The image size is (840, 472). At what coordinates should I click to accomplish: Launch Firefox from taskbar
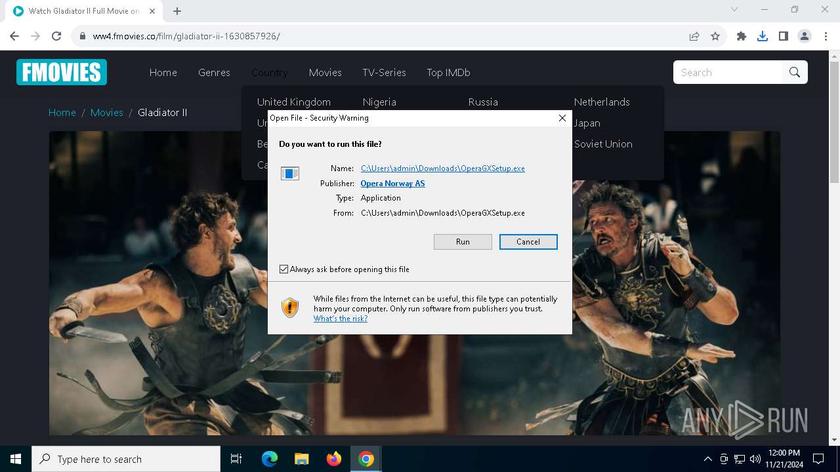tap(334, 459)
